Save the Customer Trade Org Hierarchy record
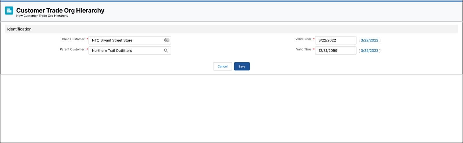 point(242,66)
